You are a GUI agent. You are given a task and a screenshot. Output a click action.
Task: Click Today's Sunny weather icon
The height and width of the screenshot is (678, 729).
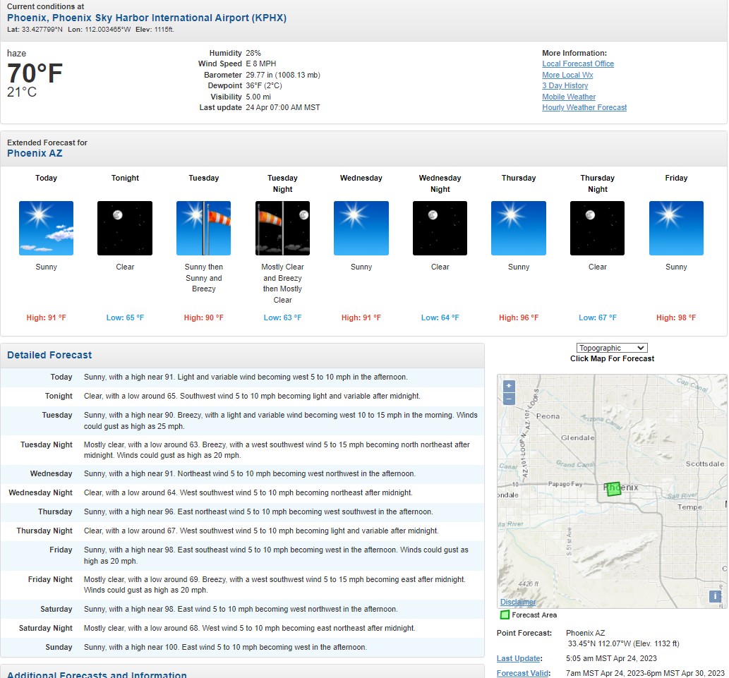(x=46, y=227)
